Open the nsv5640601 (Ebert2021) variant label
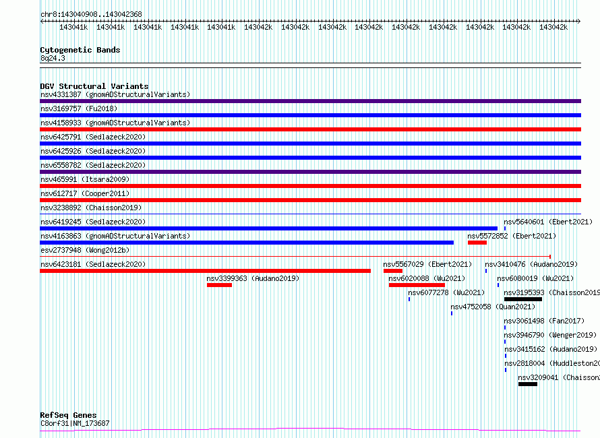This screenshot has width=600, height=438. point(547,222)
